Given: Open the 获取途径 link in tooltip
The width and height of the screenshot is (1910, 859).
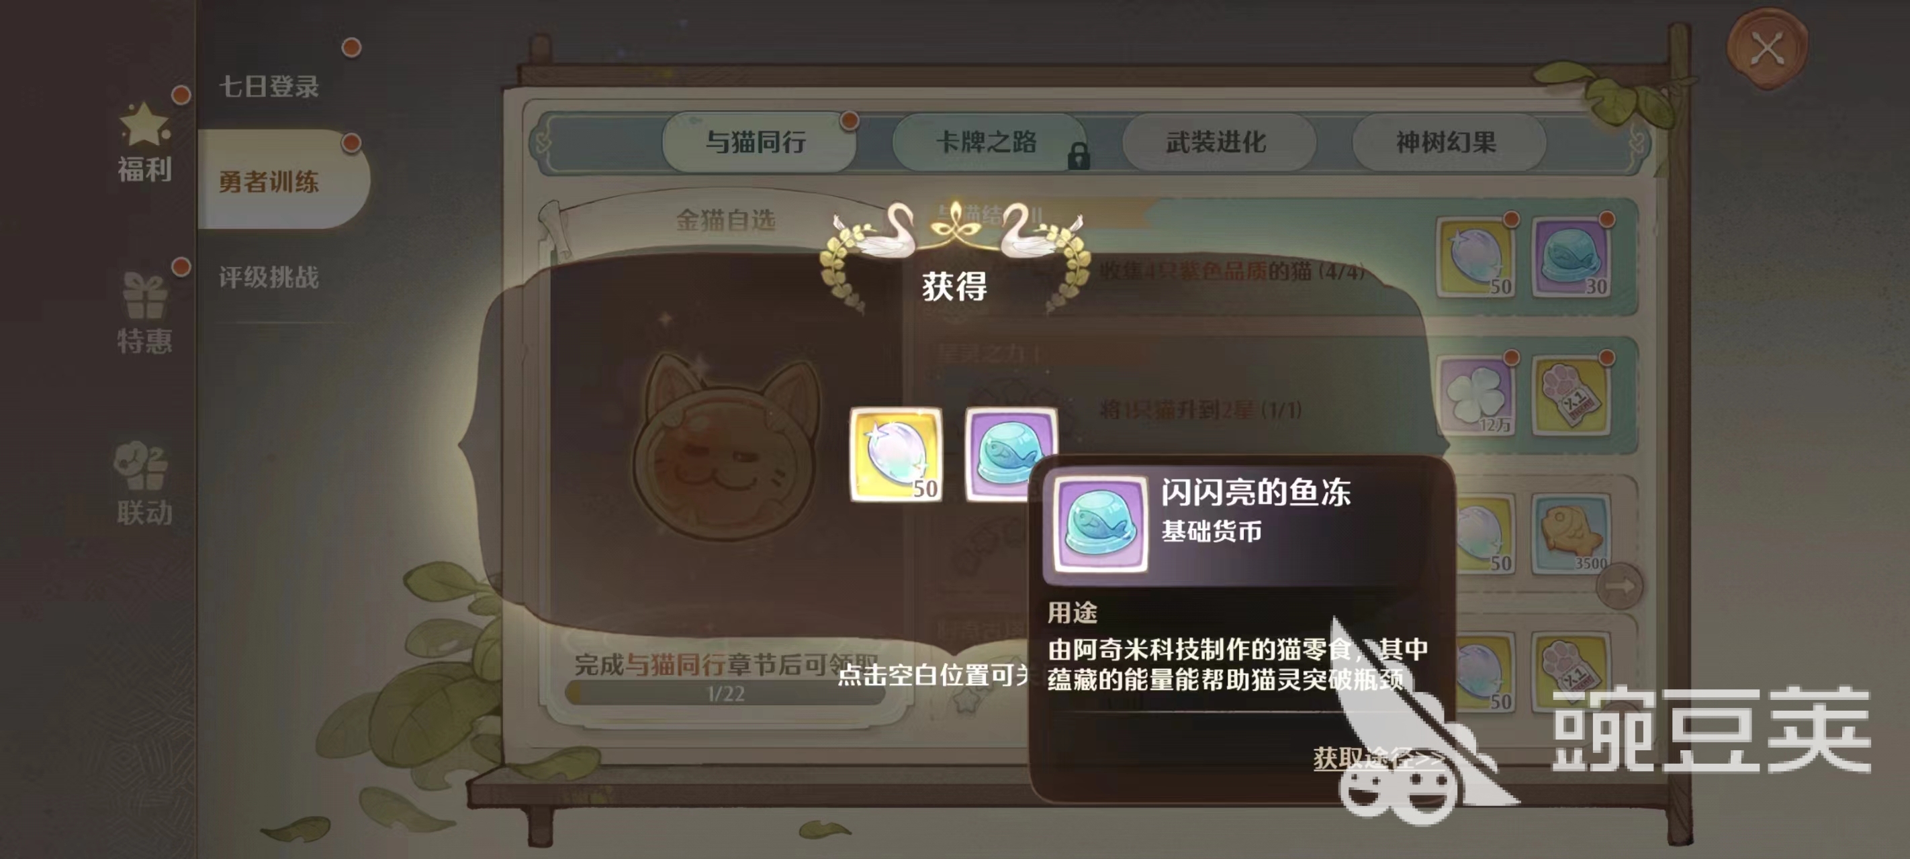Looking at the screenshot, I should (x=1375, y=758).
